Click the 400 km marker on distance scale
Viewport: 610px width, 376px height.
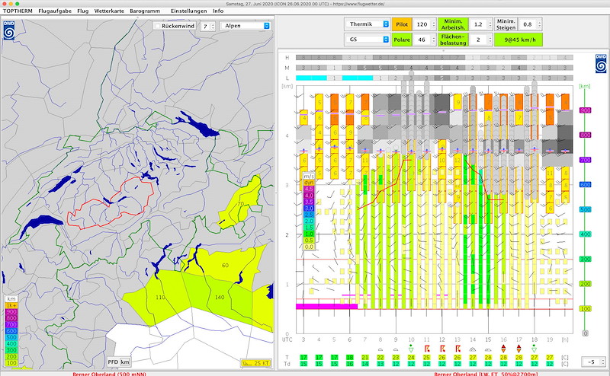tap(585, 234)
